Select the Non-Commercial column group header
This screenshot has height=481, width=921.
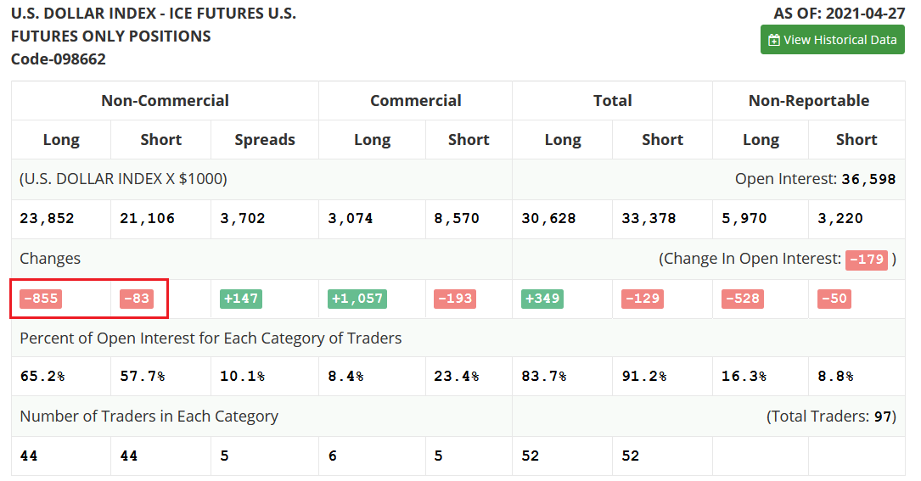(x=165, y=100)
